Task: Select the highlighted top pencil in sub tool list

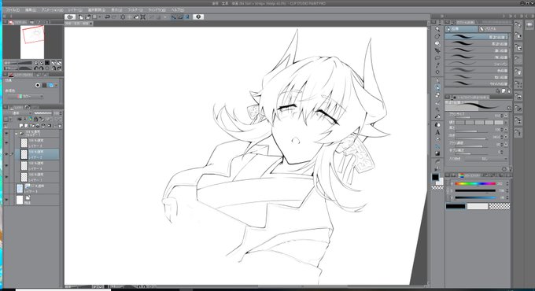Action: 476,36
